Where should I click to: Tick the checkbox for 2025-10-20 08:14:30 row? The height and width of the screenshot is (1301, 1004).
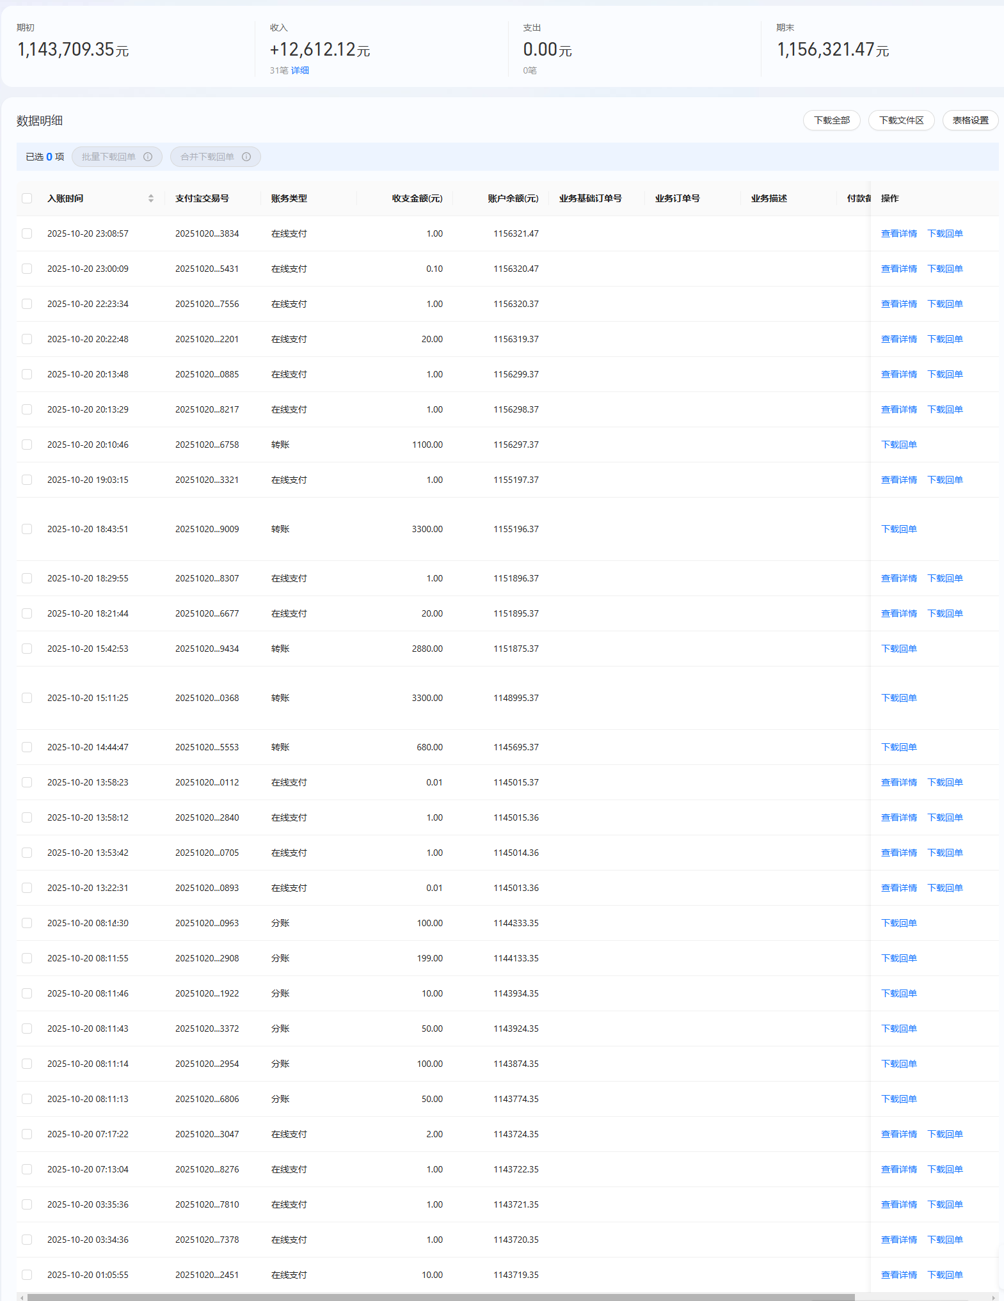(27, 923)
